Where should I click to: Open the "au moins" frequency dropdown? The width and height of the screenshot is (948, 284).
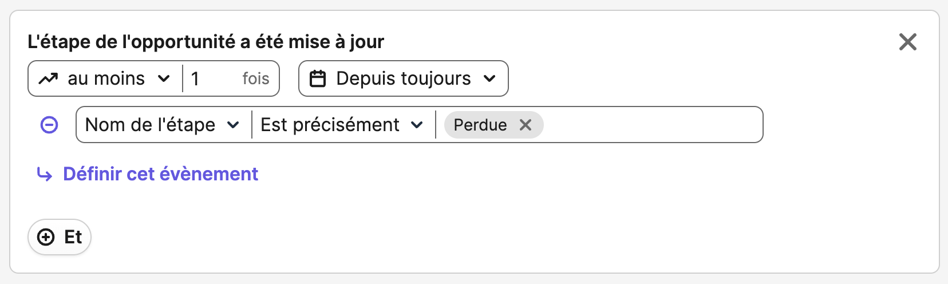pyautogui.click(x=105, y=78)
